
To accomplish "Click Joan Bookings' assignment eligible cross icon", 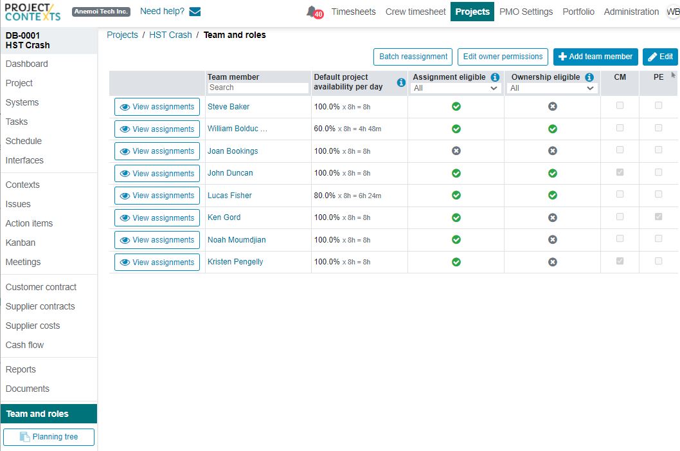I will coord(456,151).
